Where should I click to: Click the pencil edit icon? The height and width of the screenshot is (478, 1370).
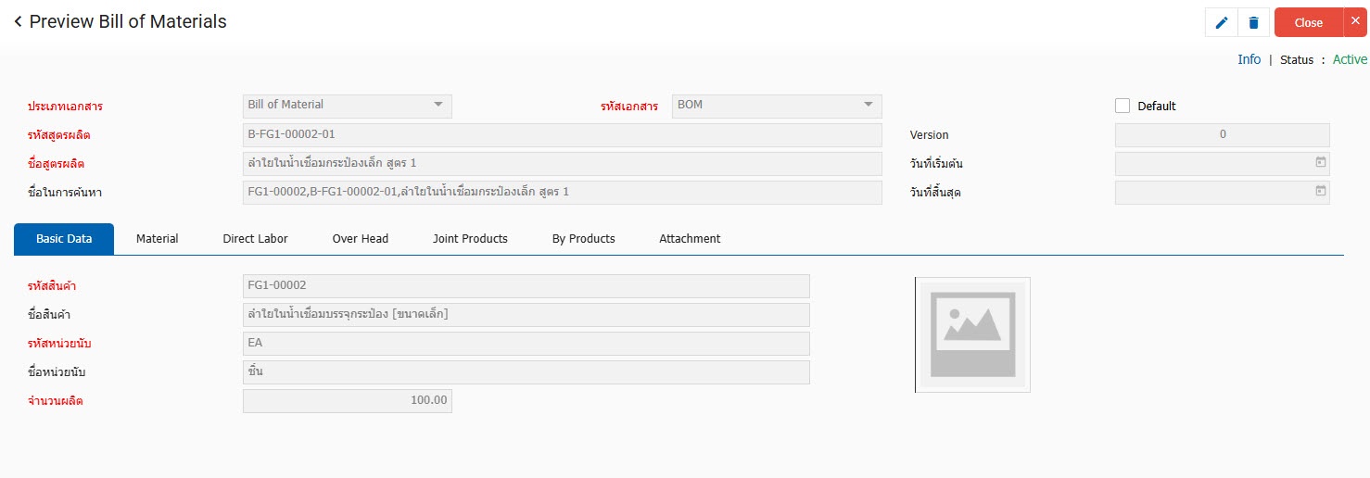[x=1221, y=23]
